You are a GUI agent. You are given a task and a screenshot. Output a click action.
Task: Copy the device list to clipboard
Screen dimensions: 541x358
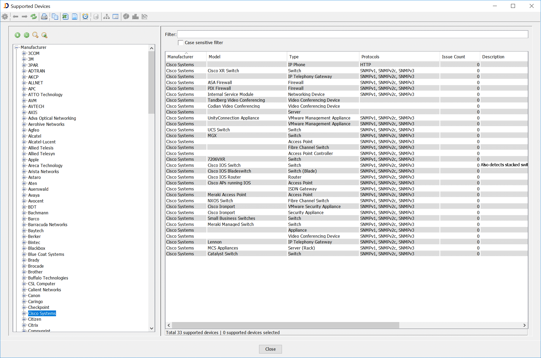[55, 16]
